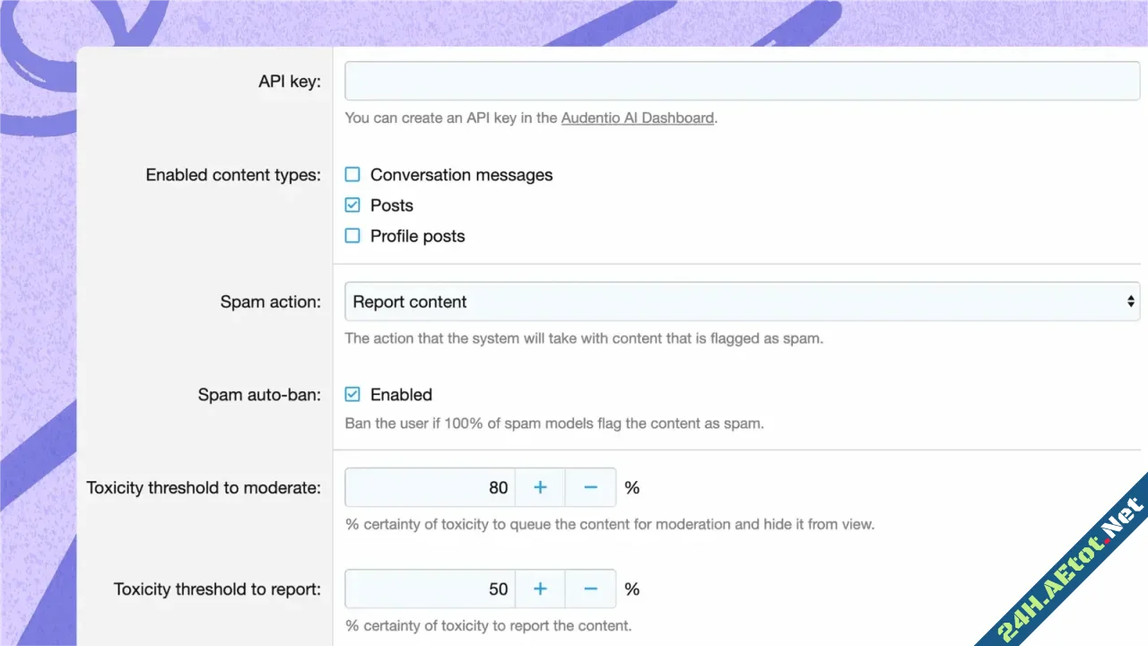Screen dimensions: 1148x646
Task: Focus the API key text field
Action: 742,81
